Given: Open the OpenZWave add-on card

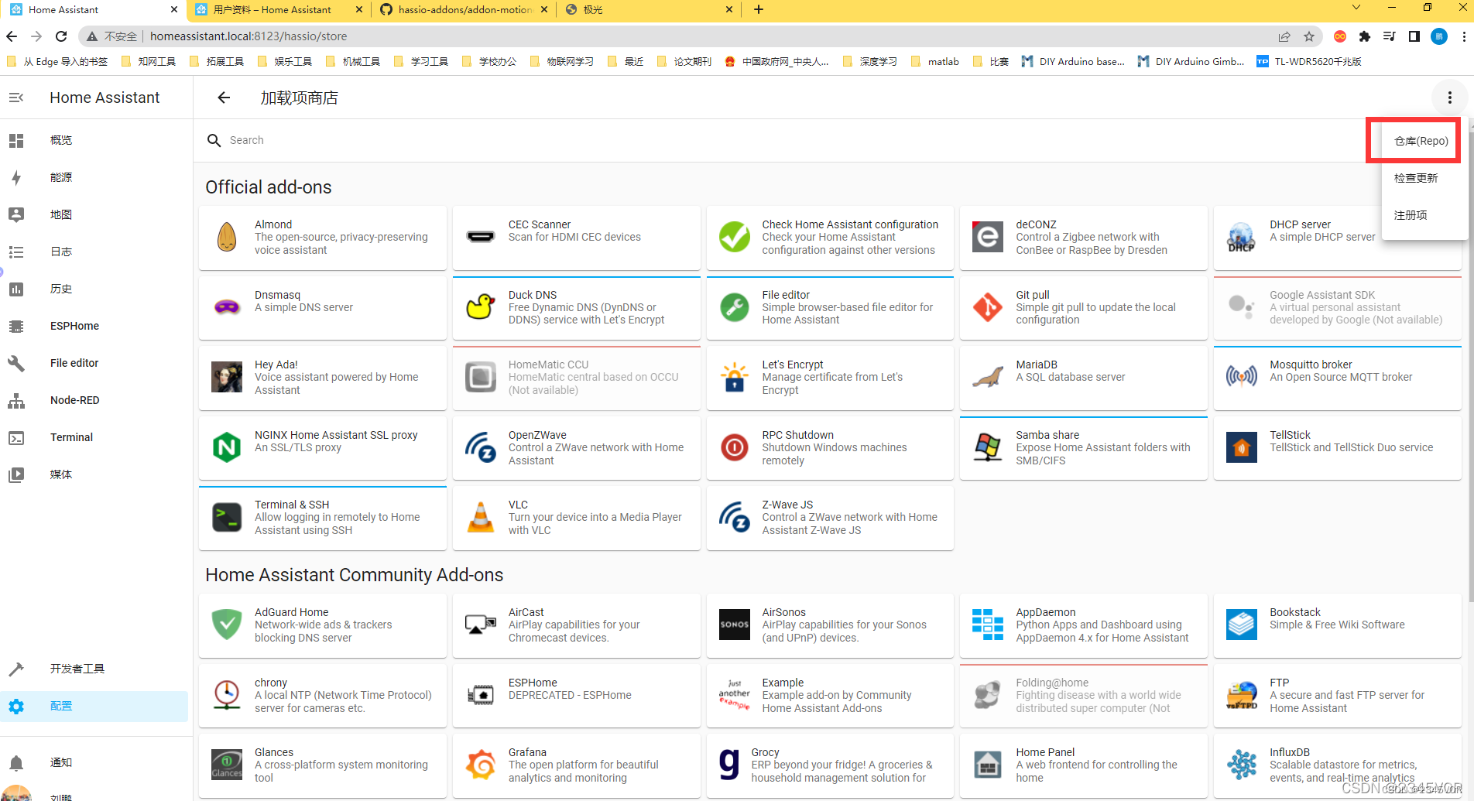Looking at the screenshot, I should [577, 448].
